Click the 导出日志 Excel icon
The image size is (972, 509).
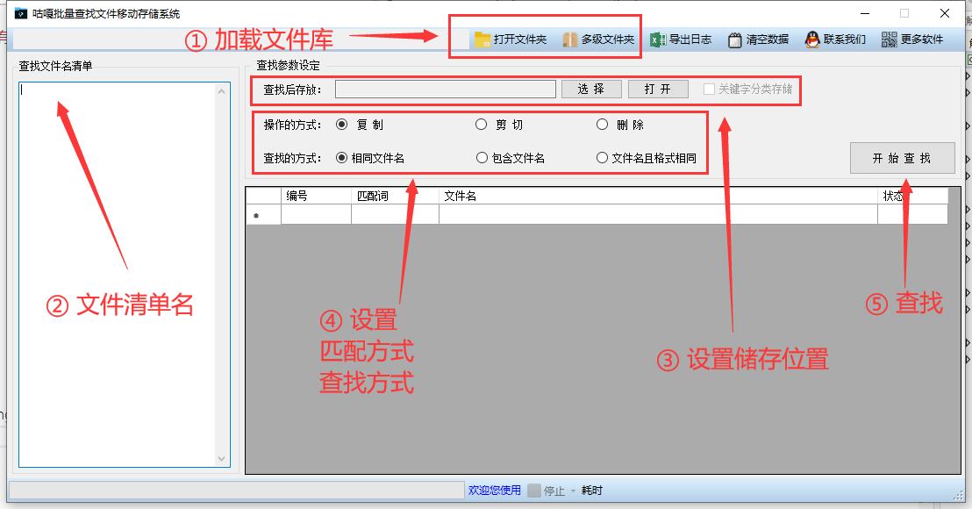(x=658, y=39)
